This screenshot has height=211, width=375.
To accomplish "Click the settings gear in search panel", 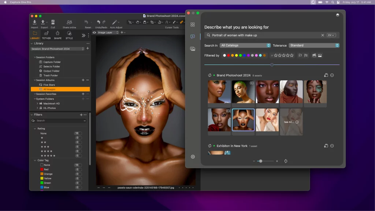I will 193,157.
